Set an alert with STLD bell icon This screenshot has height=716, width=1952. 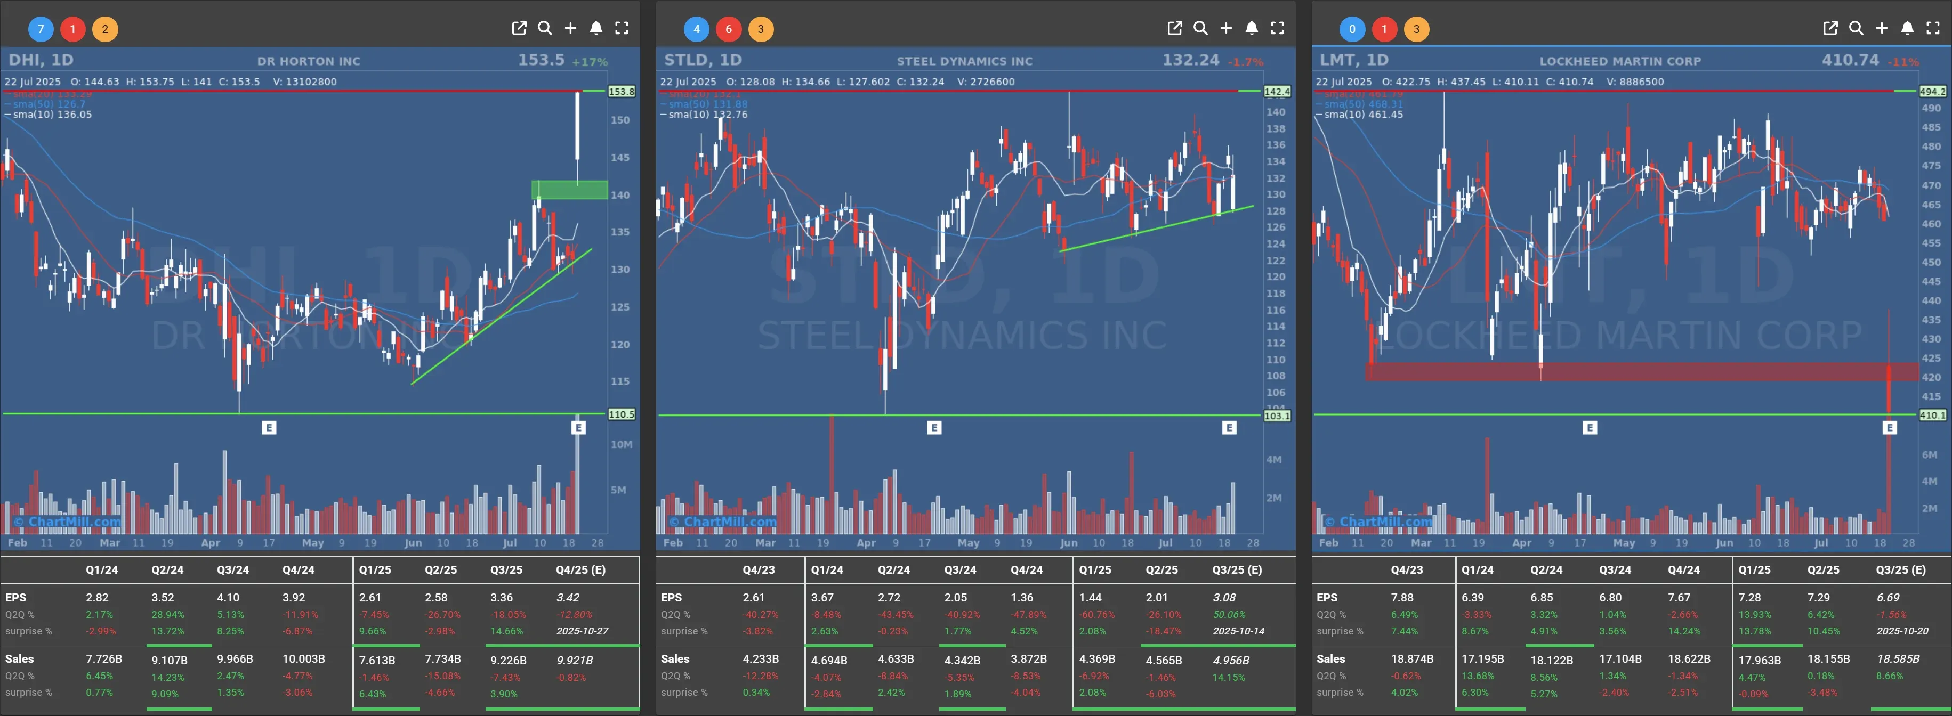[x=1252, y=28]
